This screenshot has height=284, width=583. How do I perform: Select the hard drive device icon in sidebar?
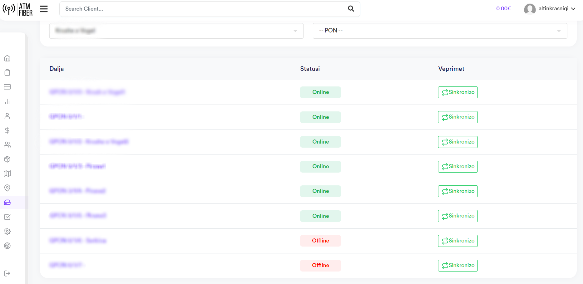[7, 202]
